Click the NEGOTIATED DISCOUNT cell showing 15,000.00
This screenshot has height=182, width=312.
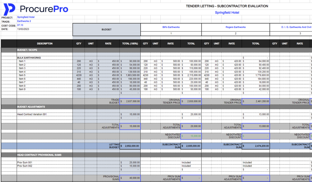pos(192,136)
